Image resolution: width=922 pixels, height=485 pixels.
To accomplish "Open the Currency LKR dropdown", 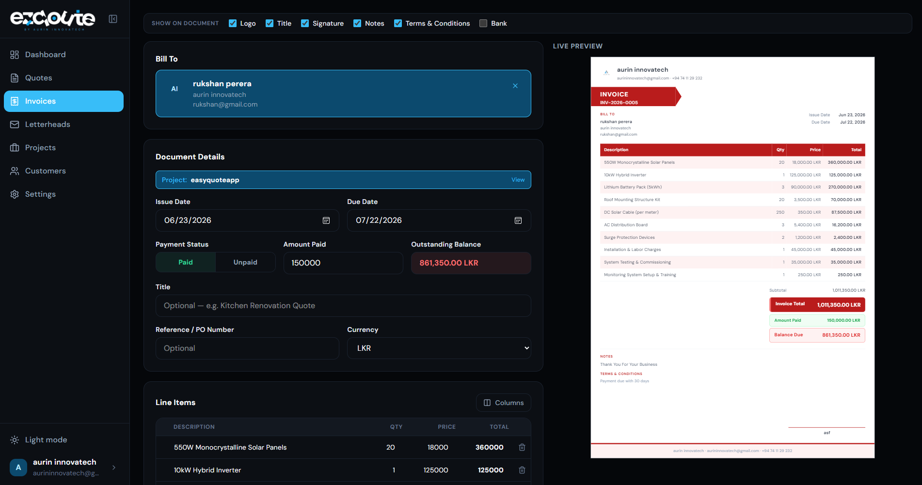I will tap(439, 348).
